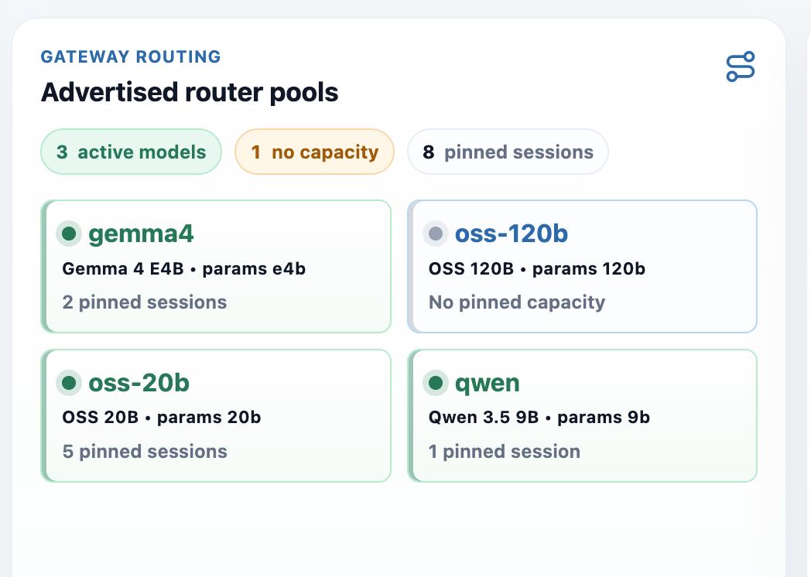Click 'No pinned capacity' in oss-120b card

click(x=517, y=302)
